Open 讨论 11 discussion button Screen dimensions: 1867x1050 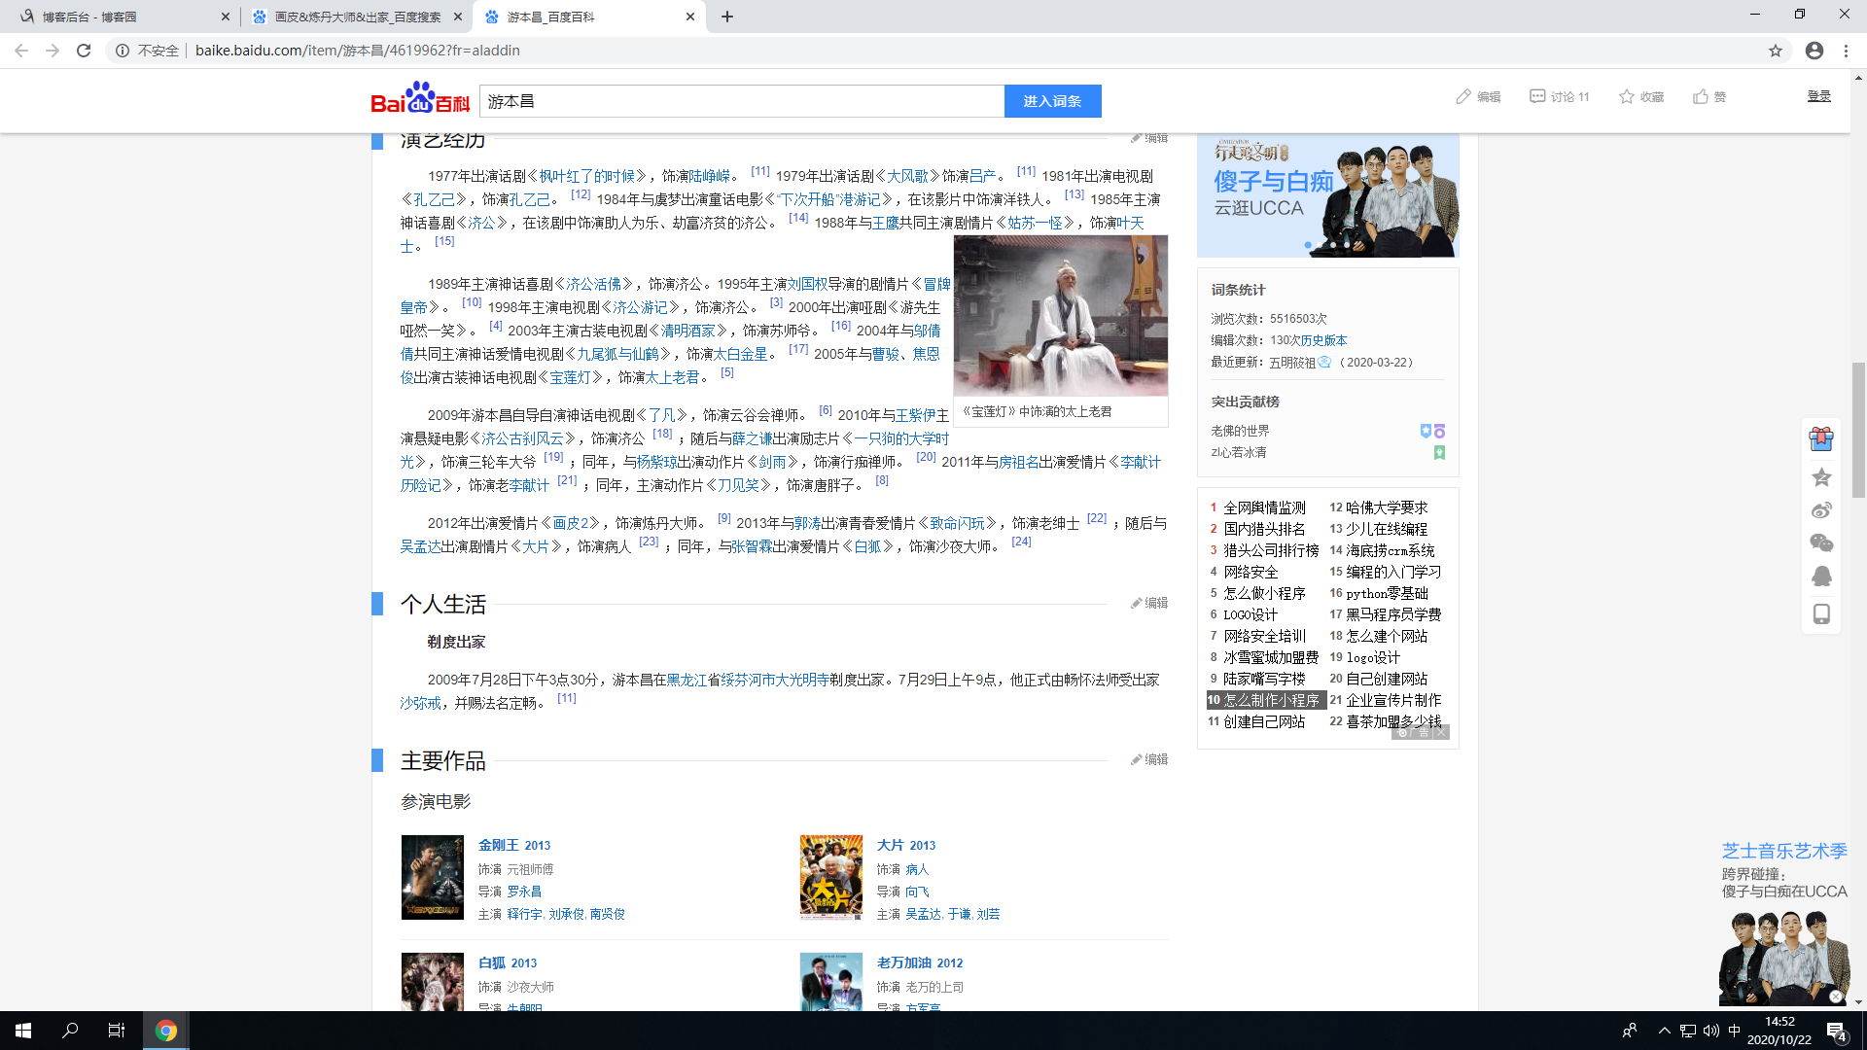[1559, 96]
